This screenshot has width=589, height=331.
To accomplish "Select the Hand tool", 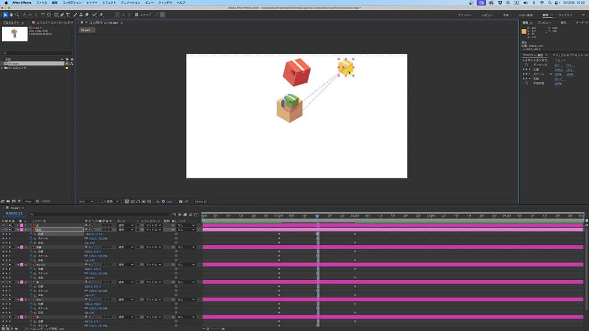I will point(12,15).
